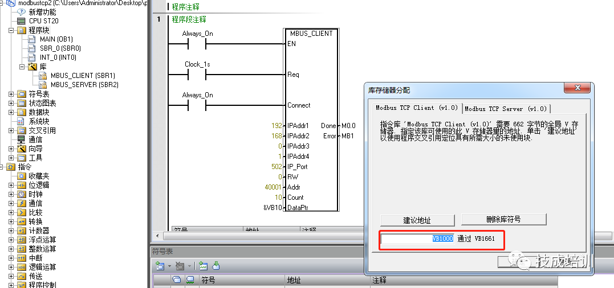This screenshot has height=288, width=614.
Task: Click the Always_On contact at EN
Action: [197, 44]
